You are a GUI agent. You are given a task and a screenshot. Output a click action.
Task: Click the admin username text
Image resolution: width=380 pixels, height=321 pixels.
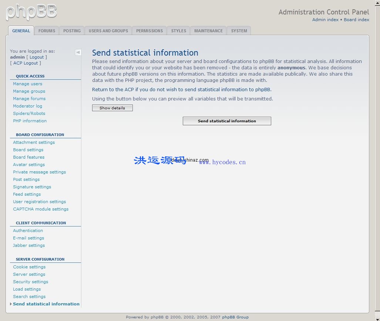(17, 57)
